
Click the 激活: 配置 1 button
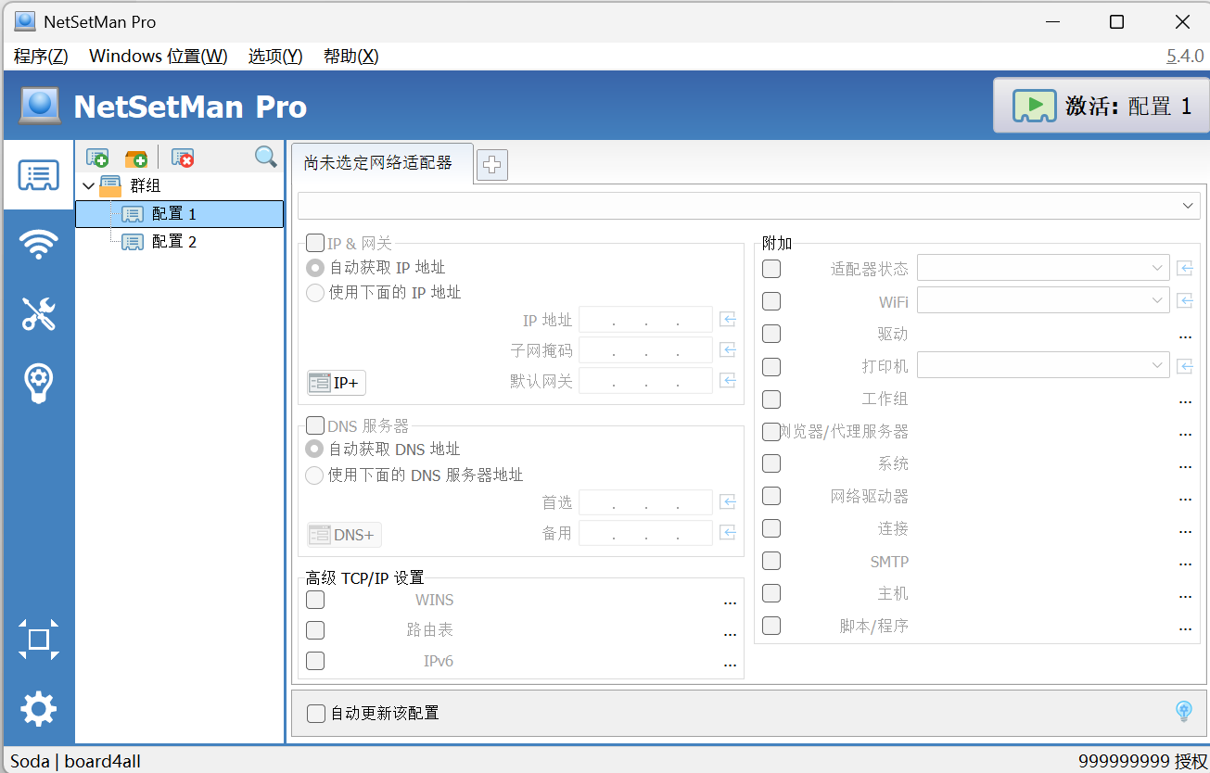click(x=1100, y=106)
